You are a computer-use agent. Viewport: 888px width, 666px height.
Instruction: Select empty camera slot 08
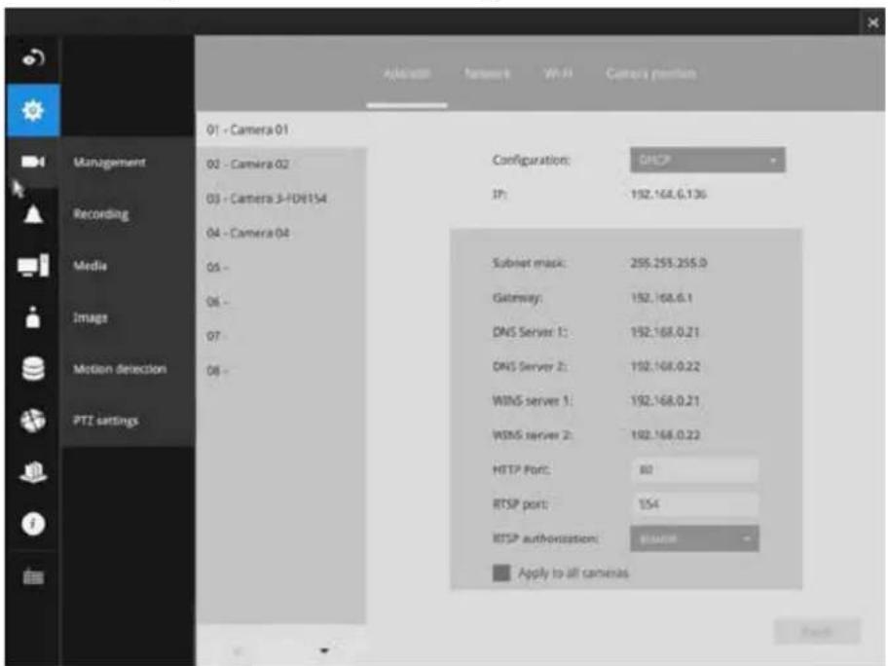[x=281, y=371]
